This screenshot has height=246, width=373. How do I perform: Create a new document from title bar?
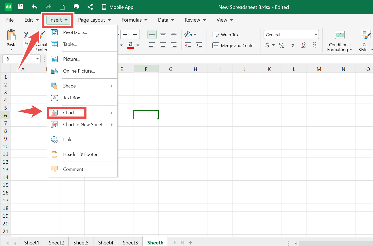[x=62, y=7]
